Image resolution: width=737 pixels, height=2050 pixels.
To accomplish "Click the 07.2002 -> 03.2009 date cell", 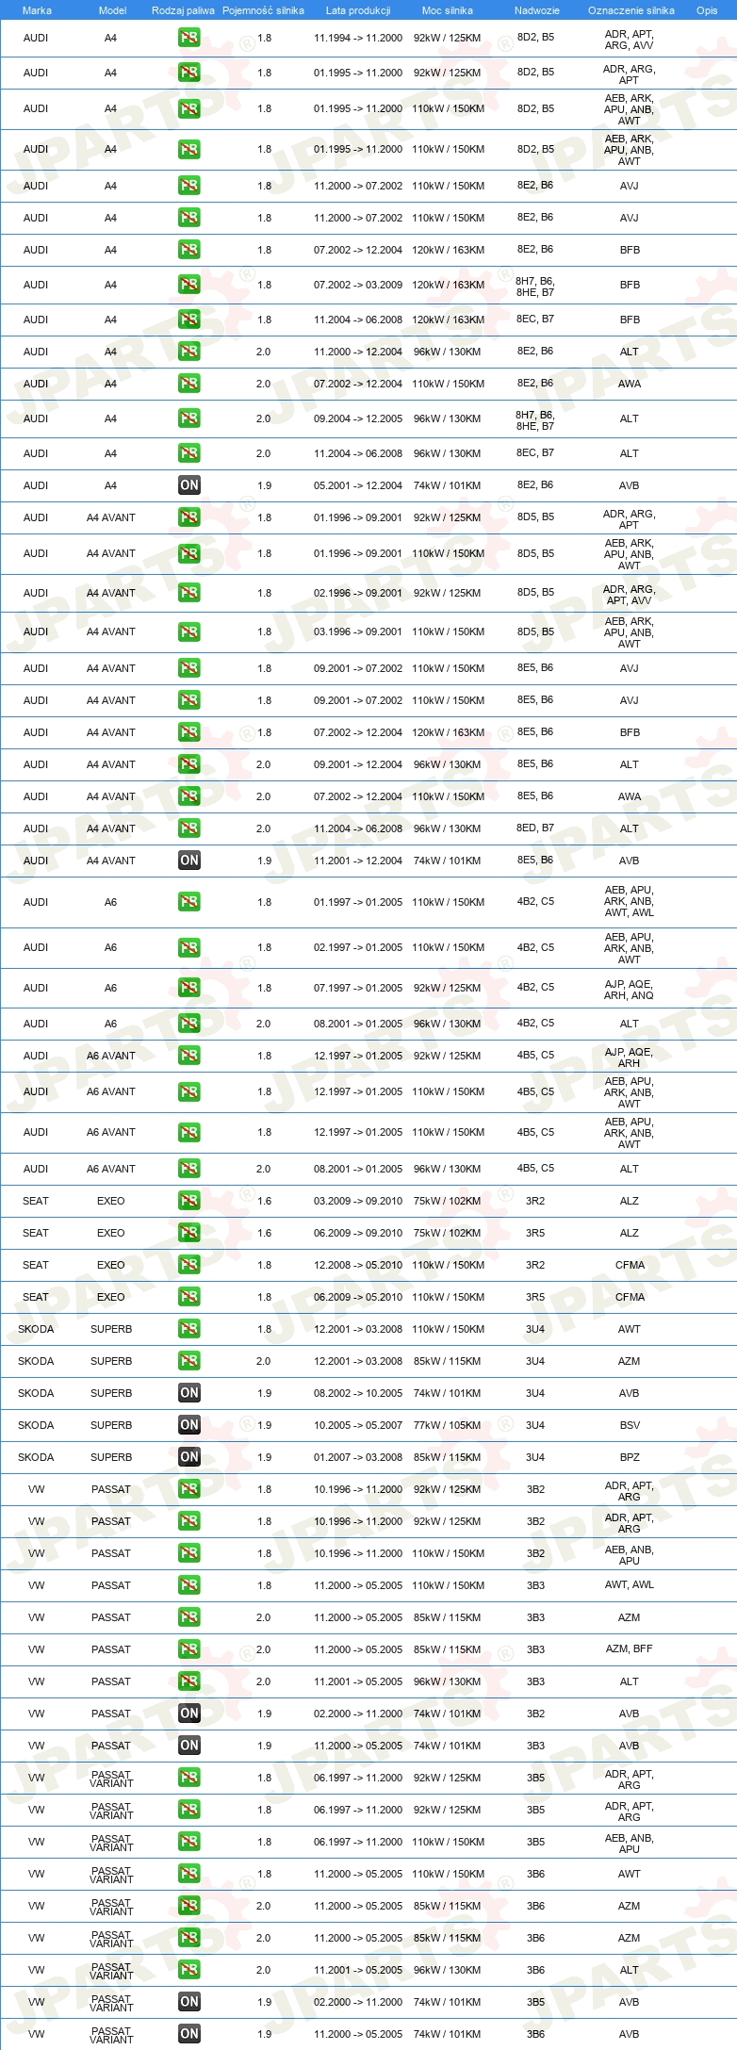I will coord(358,285).
